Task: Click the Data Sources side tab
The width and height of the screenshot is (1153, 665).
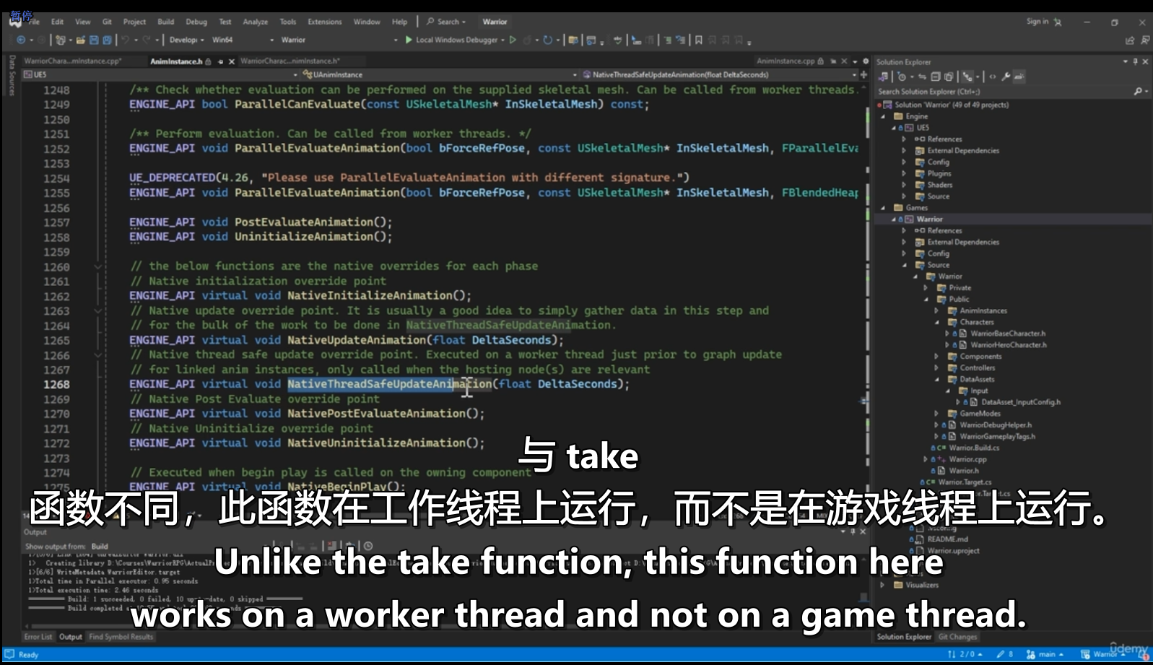Action: click(x=12, y=75)
